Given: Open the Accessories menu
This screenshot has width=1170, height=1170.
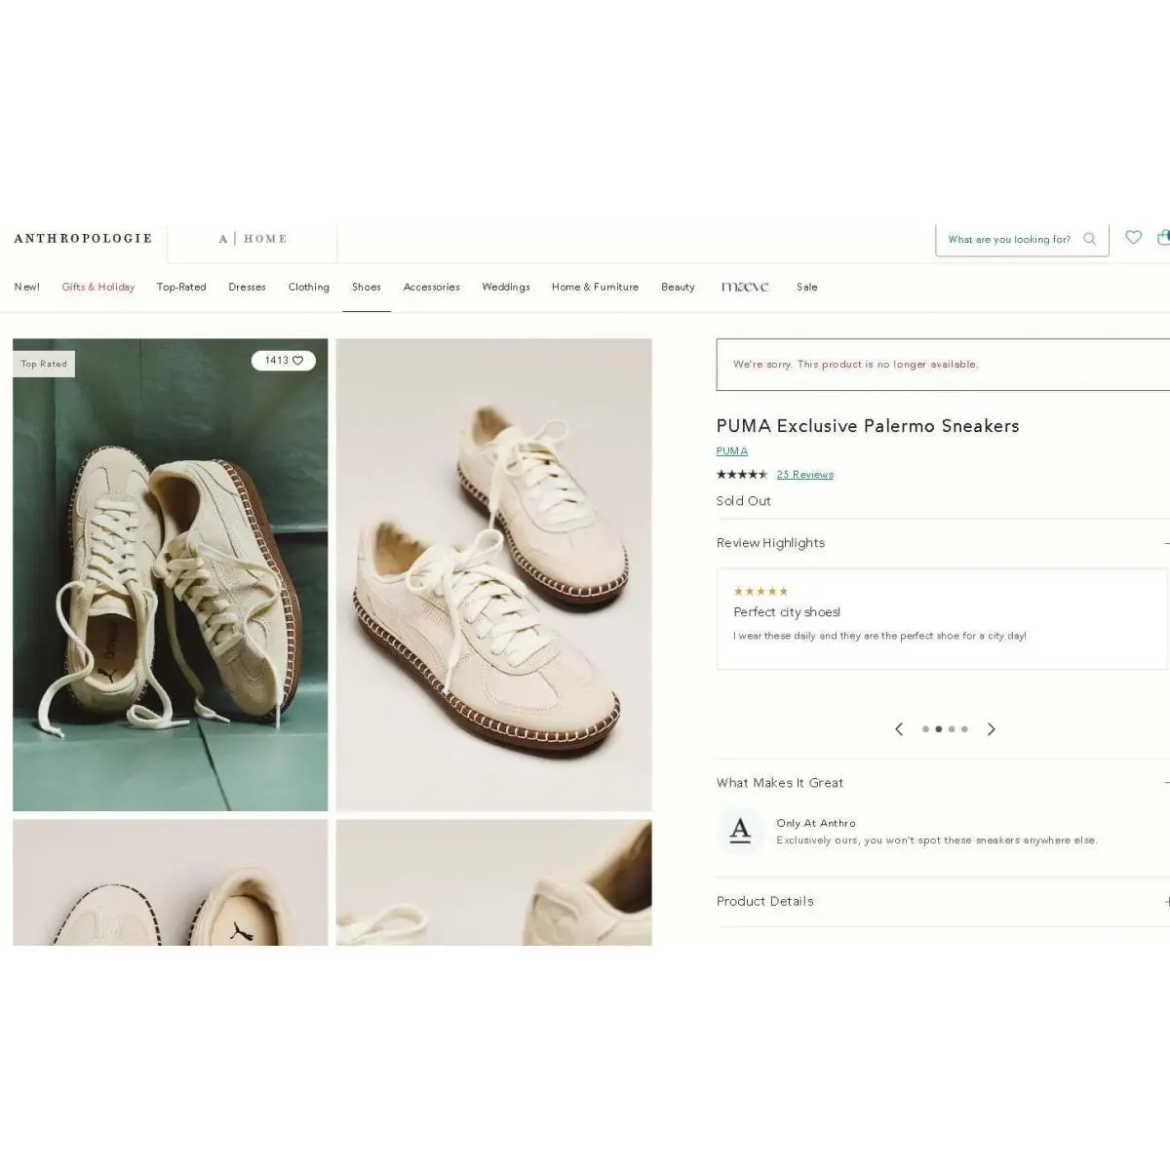Looking at the screenshot, I should pos(432,287).
